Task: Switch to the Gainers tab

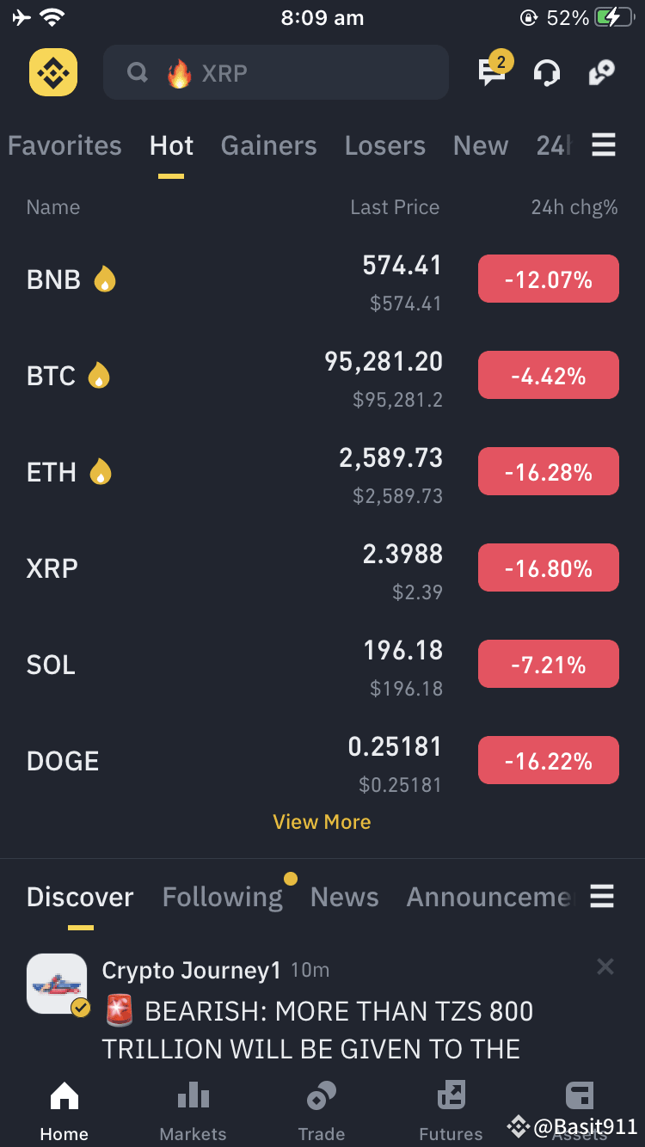Action: pyautogui.click(x=269, y=145)
